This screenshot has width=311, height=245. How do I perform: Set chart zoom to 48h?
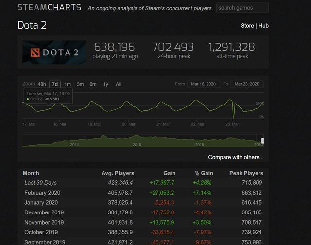click(x=42, y=84)
